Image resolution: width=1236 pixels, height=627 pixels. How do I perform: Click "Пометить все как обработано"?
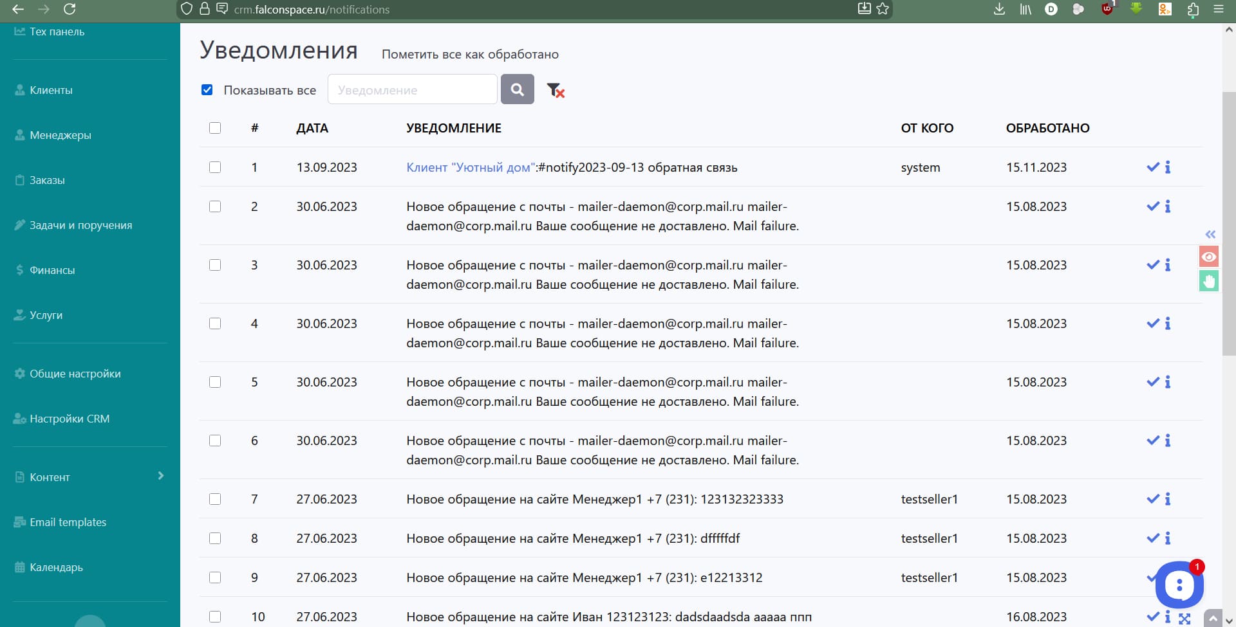click(470, 55)
